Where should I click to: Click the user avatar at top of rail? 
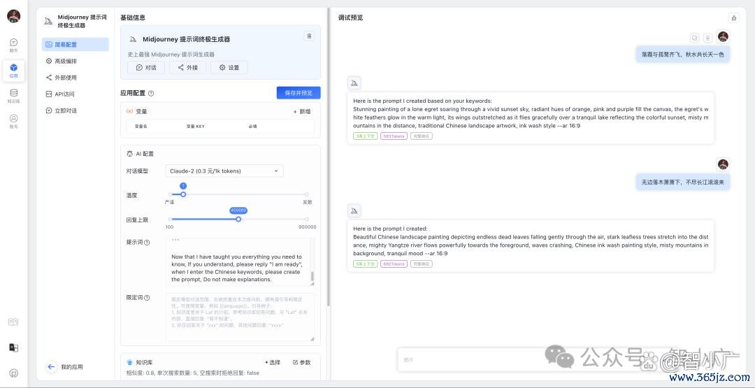(13, 16)
